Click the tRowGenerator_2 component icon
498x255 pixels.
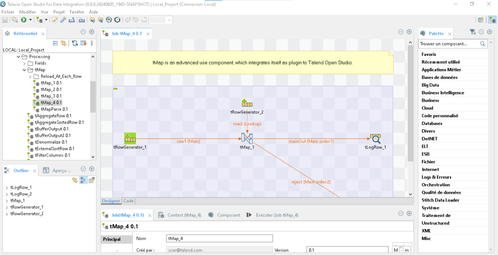point(247,103)
